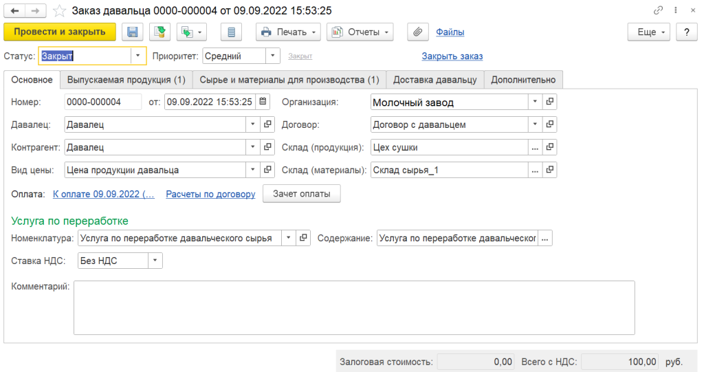Screen dimensions: 704x372
Task: Switch to Сырье и материалы для производства tab
Action: (289, 80)
